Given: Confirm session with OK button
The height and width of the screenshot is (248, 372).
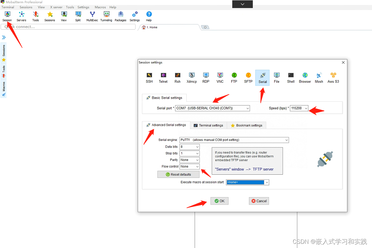Looking at the screenshot, I should pos(219,201).
